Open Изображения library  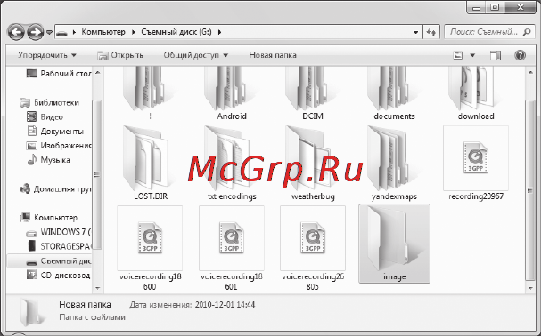59,146
